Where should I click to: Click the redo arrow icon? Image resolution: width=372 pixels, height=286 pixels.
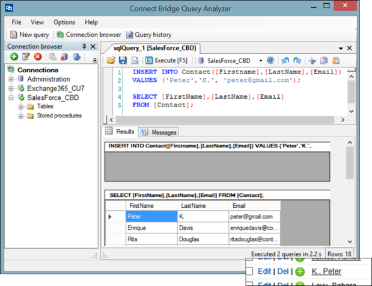click(x=297, y=60)
